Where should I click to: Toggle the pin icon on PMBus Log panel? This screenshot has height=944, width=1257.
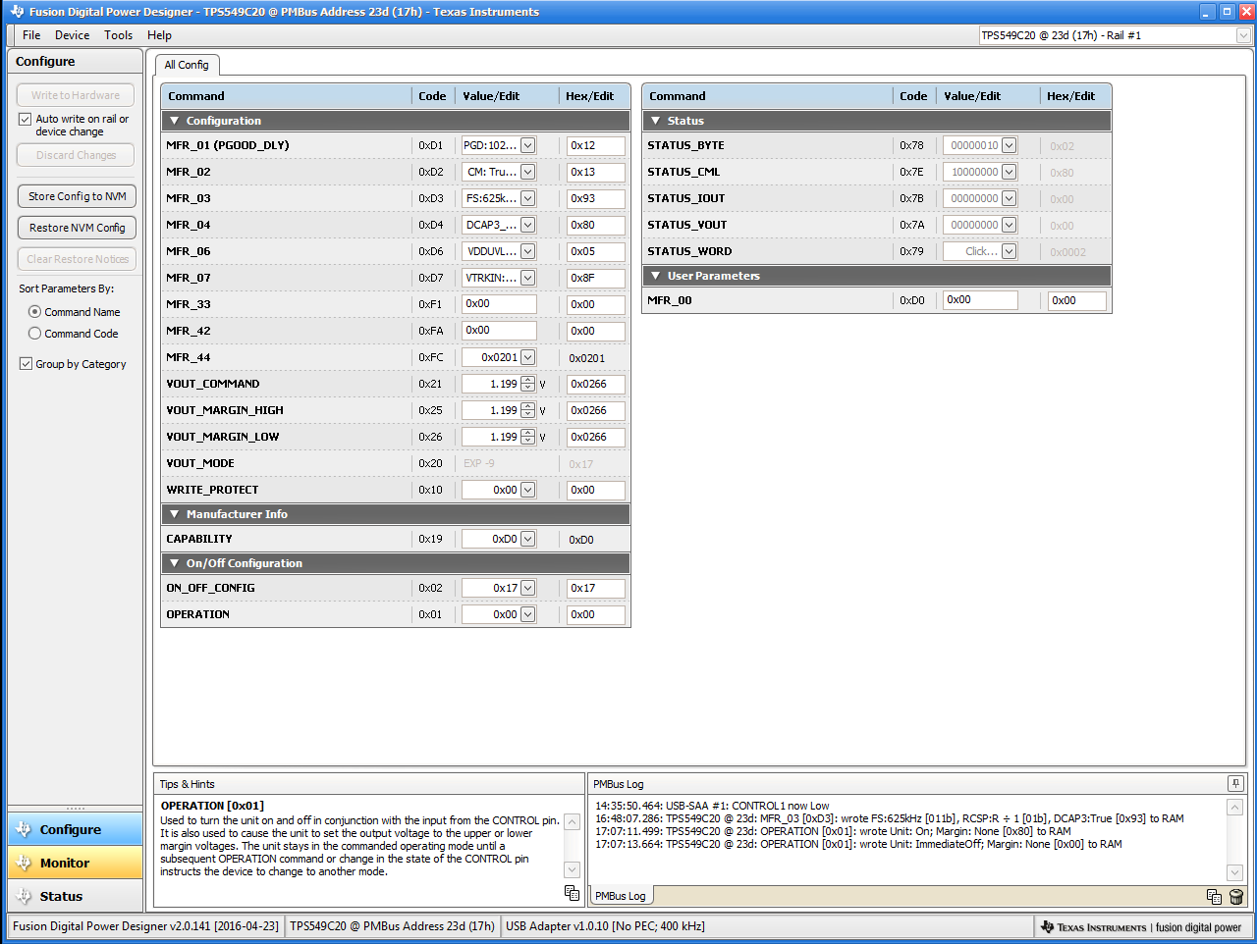(1235, 782)
